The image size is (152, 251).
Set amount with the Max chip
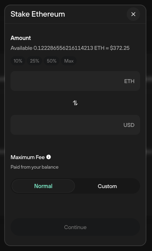(x=69, y=61)
